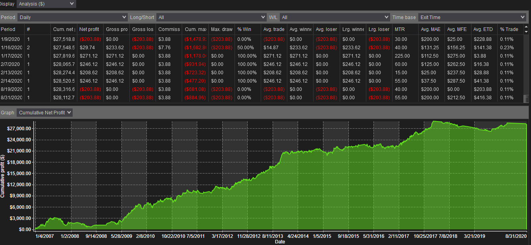Click the Gross pro column header
531x245 pixels.
pyautogui.click(x=116, y=29)
